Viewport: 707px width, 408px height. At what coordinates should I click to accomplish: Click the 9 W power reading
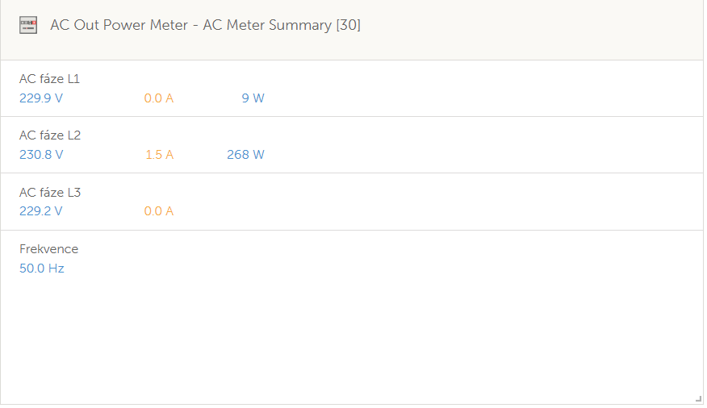pos(253,98)
